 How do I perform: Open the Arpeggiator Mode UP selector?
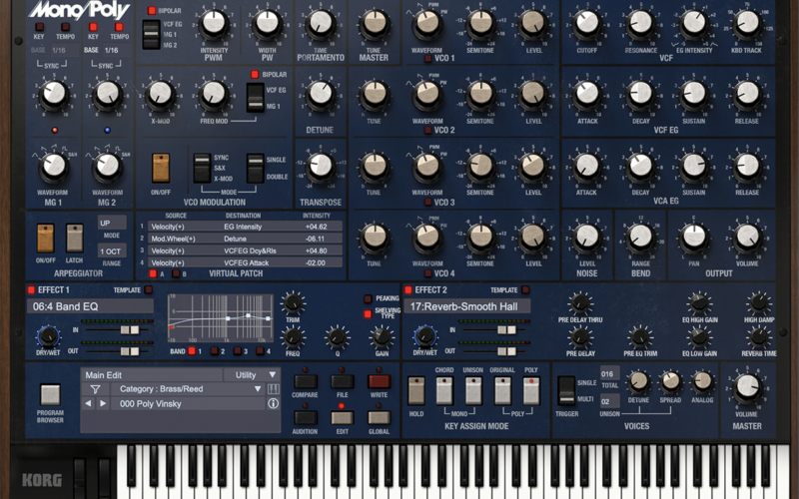point(112,223)
